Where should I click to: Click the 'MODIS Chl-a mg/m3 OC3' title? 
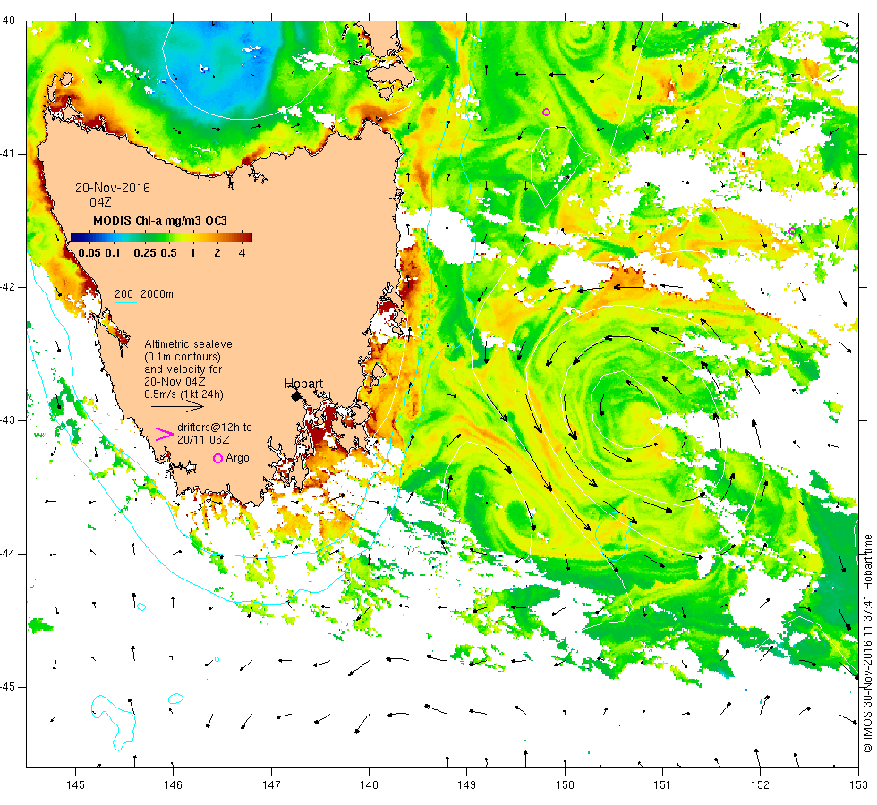click(160, 221)
